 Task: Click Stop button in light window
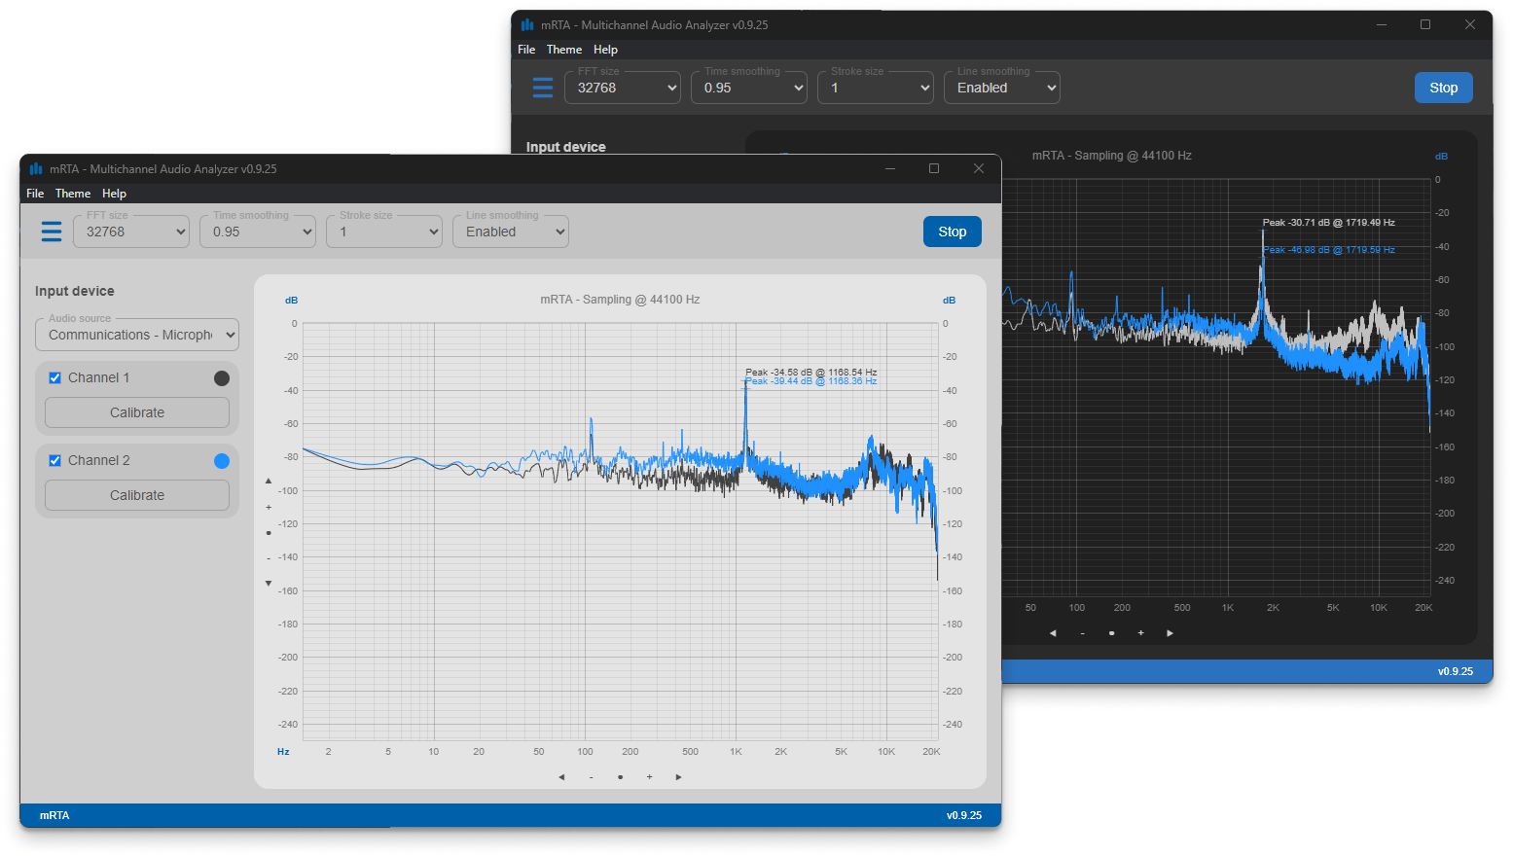953,232
